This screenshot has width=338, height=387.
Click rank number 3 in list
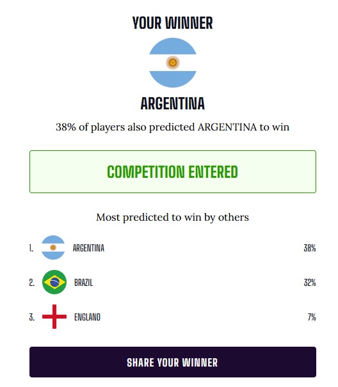[x=31, y=317]
